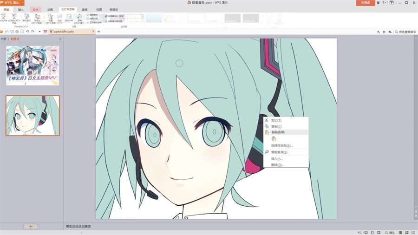Toggle the 播放旁白 checkbox in ribbon

coord(88,15)
